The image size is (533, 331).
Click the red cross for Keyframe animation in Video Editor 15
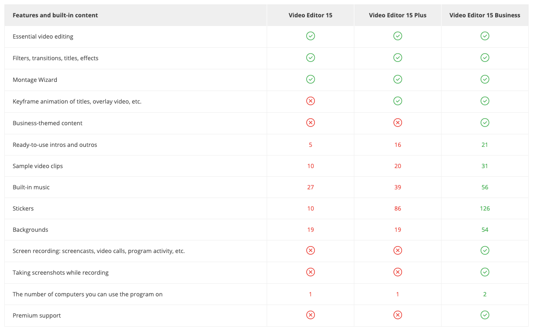(310, 101)
